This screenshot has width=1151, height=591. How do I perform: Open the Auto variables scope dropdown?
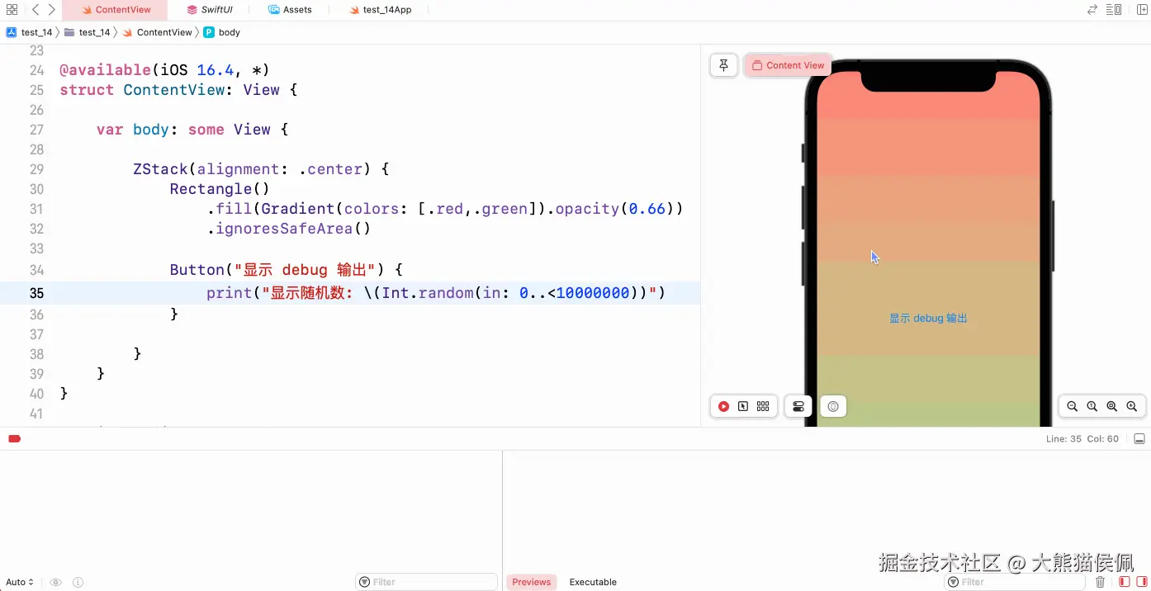(20, 582)
